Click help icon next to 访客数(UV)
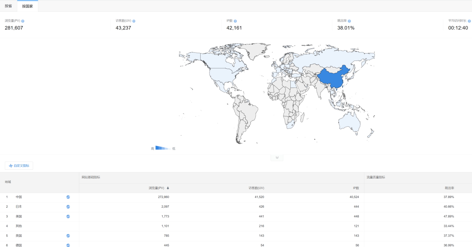This screenshot has width=472, height=247. coord(134,21)
